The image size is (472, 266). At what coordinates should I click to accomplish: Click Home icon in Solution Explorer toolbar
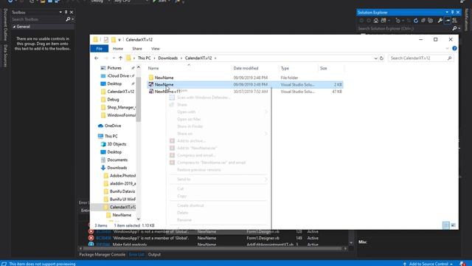tap(376, 21)
